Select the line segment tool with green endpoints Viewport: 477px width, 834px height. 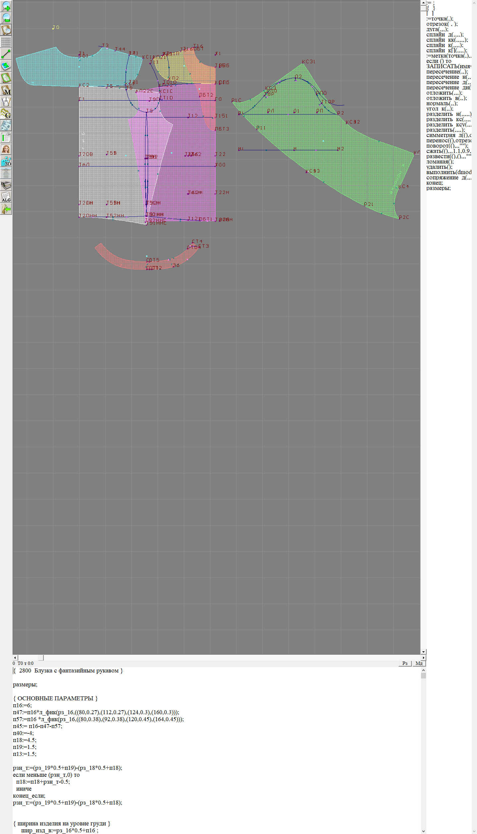6,54
